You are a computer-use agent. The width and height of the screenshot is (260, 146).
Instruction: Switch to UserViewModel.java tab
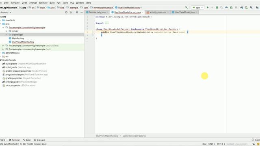pyautogui.click(x=184, y=12)
